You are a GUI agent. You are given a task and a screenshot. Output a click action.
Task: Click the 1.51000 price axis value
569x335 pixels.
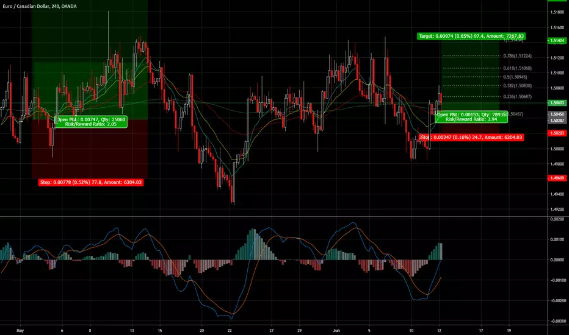pyautogui.click(x=557, y=73)
